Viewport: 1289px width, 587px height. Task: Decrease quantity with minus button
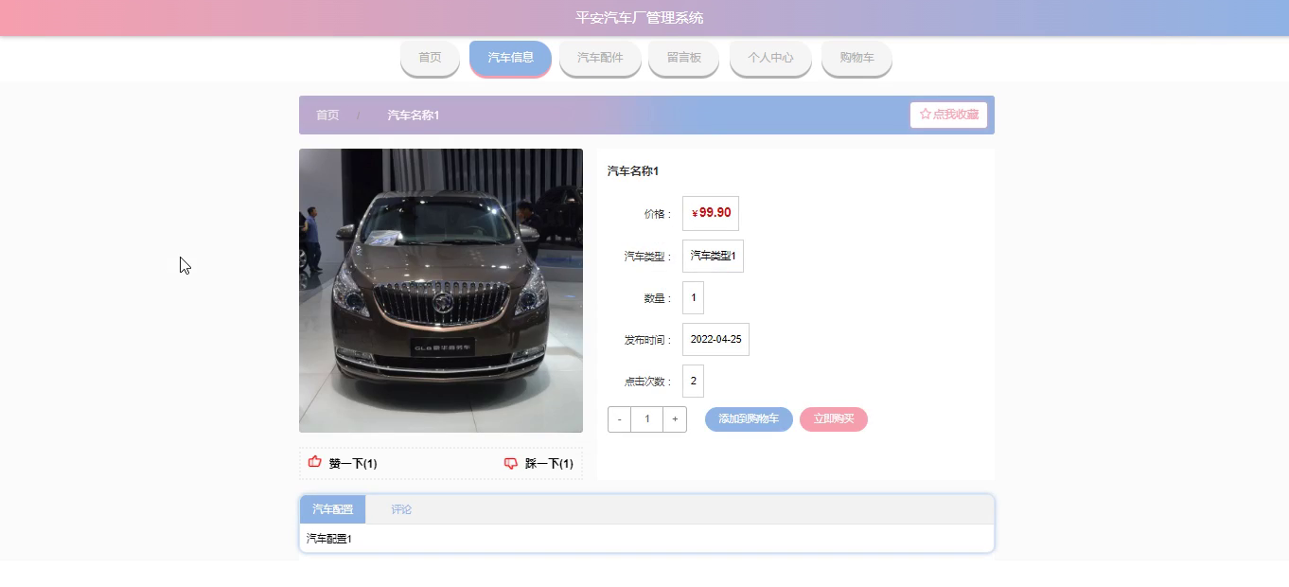[619, 419]
